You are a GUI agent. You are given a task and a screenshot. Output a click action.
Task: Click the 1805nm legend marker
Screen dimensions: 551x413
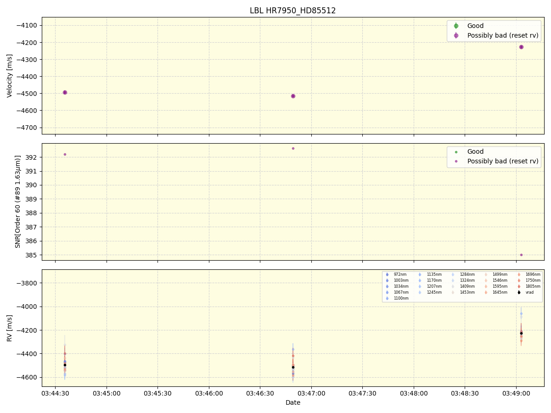519,286
